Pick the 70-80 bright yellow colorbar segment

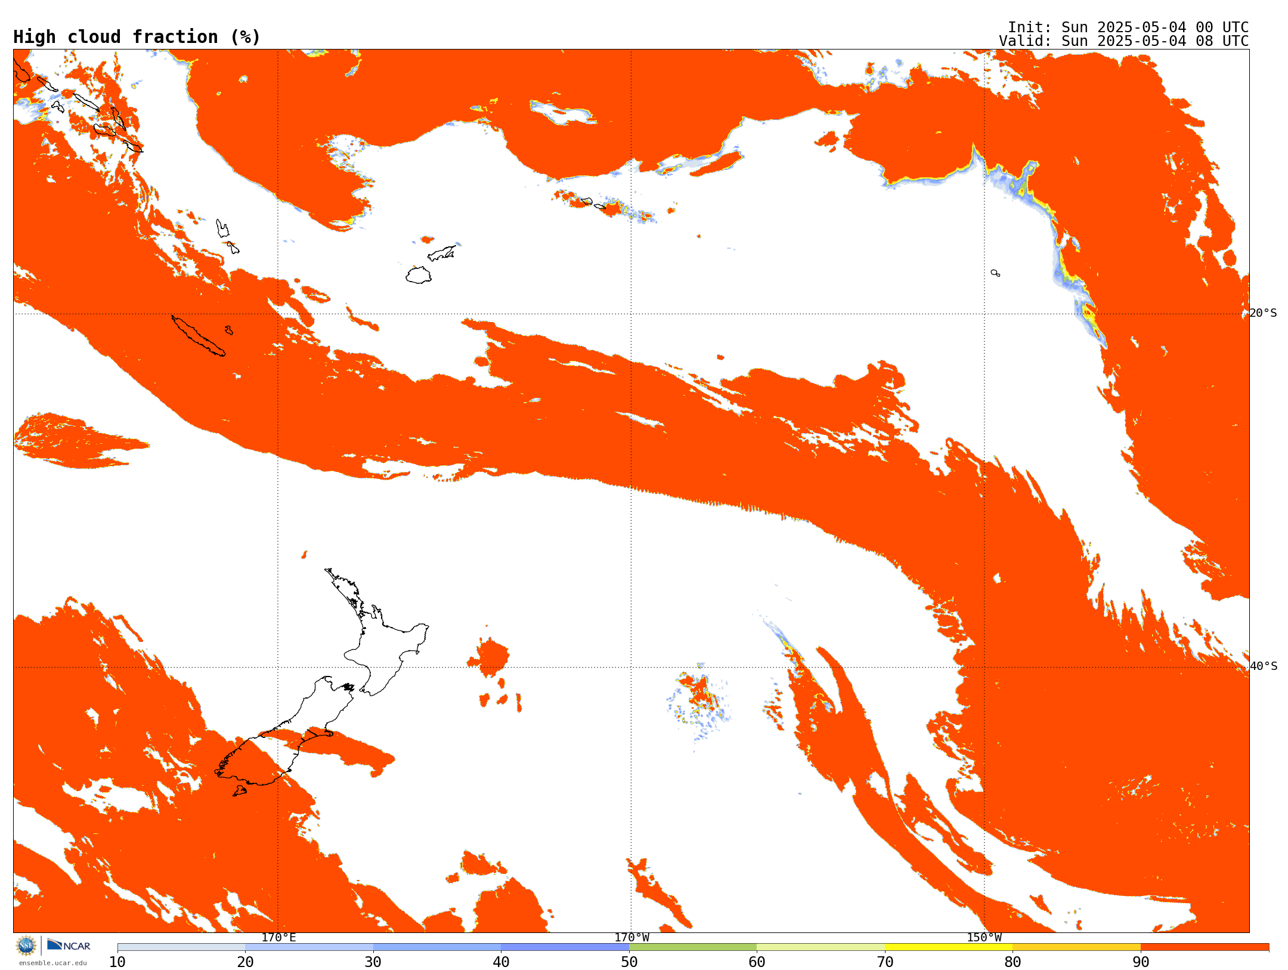(x=949, y=947)
